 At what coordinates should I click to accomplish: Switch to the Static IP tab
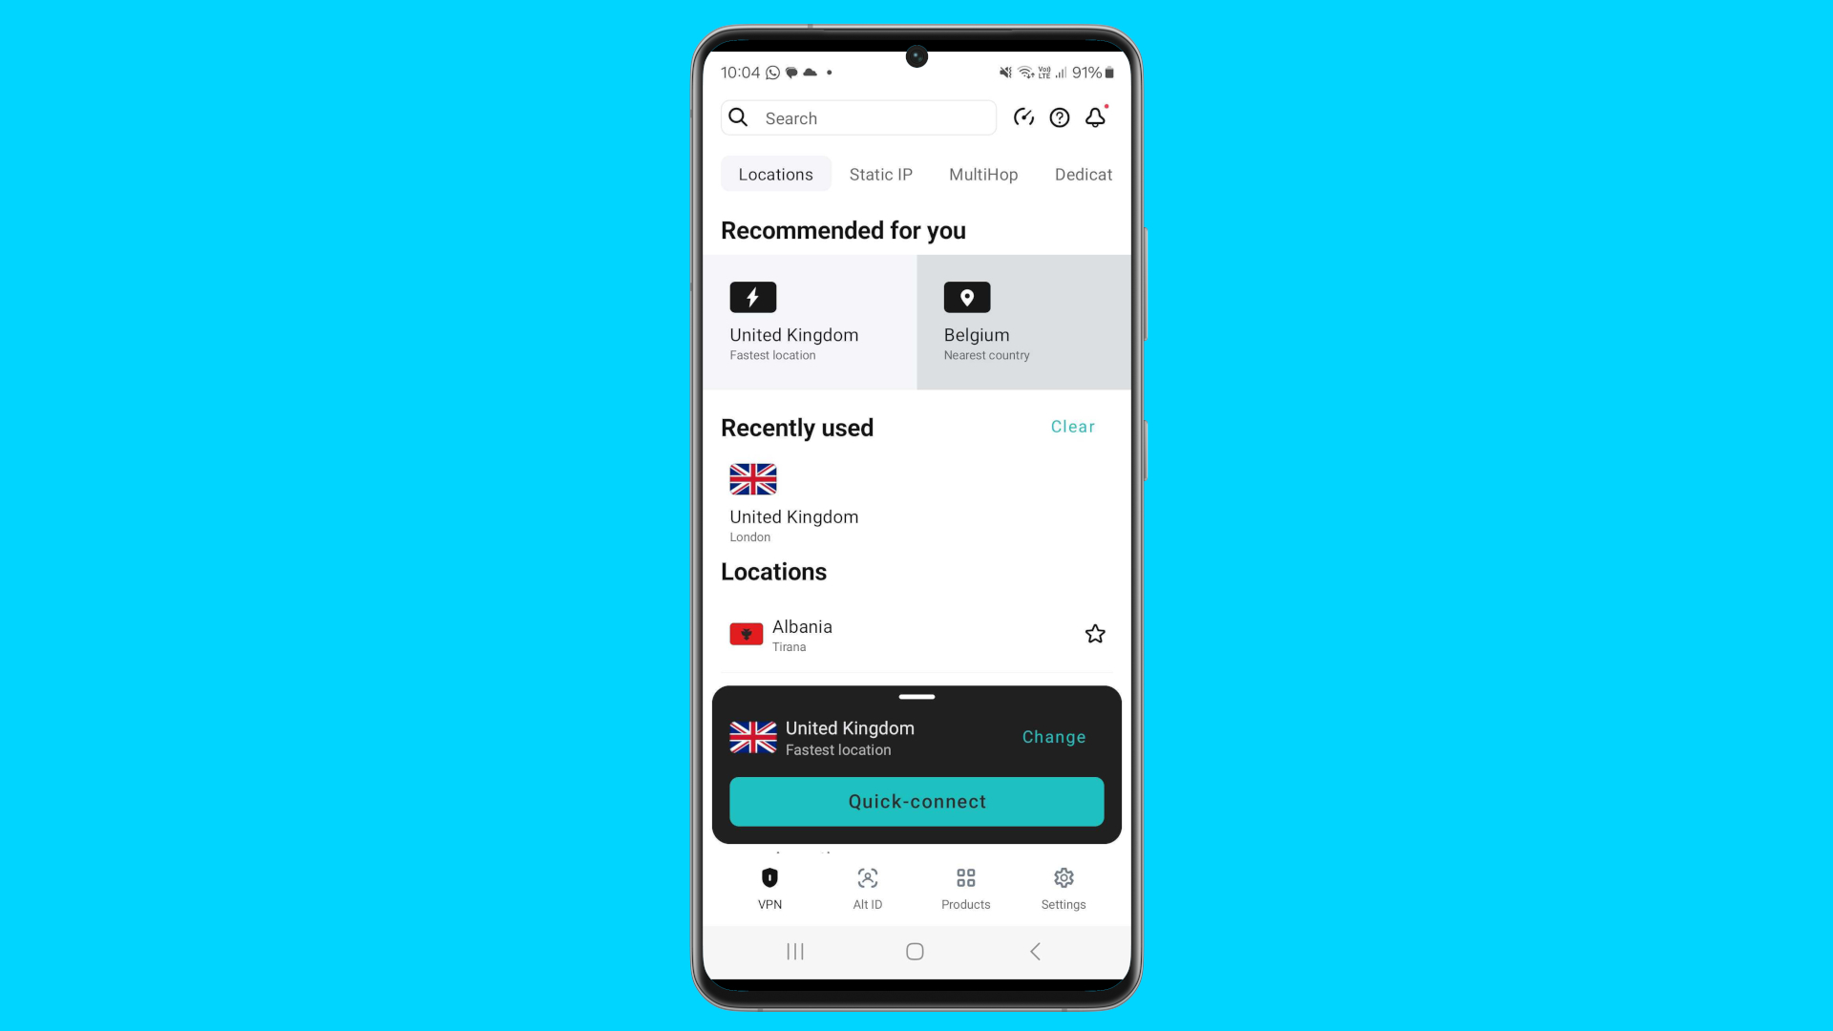[880, 174]
